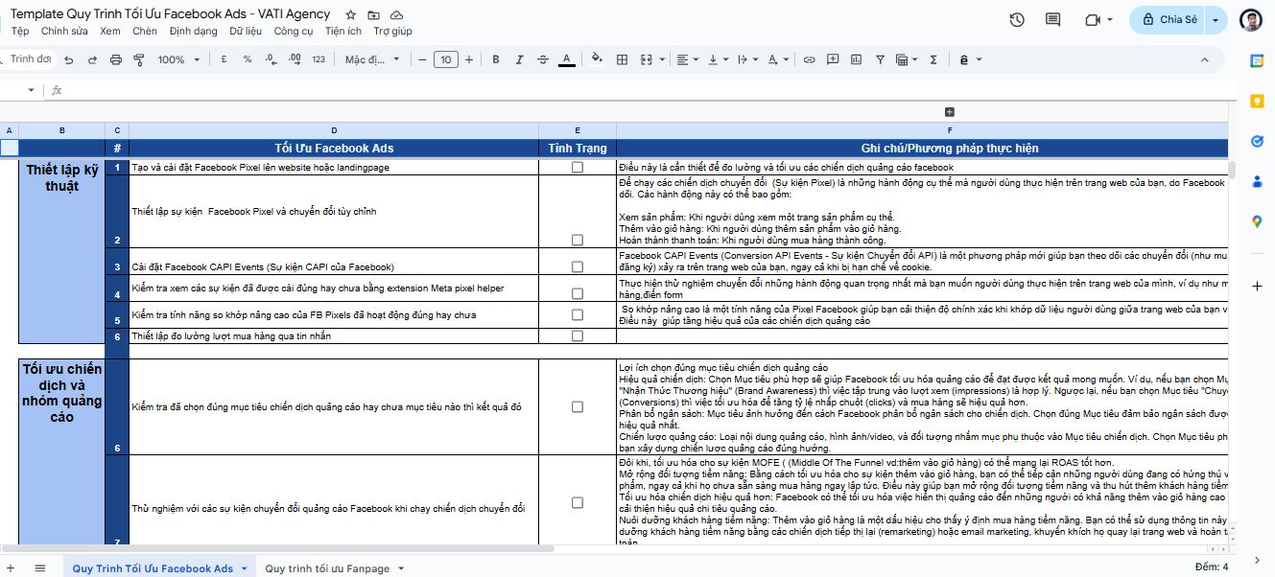Get add-ons with the side panel plus
Viewport: 1275px width, 577px height.
coord(1257,286)
